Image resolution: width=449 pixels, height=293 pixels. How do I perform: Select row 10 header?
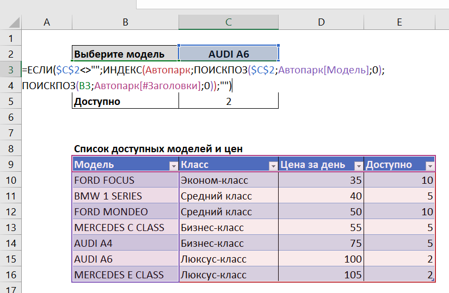coord(10,180)
